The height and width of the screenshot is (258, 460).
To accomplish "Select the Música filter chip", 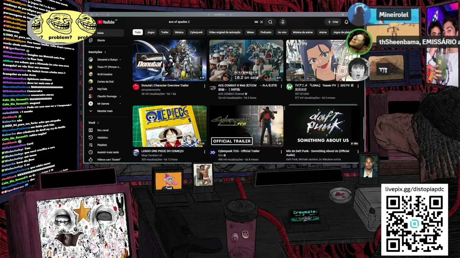I will (x=179, y=32).
